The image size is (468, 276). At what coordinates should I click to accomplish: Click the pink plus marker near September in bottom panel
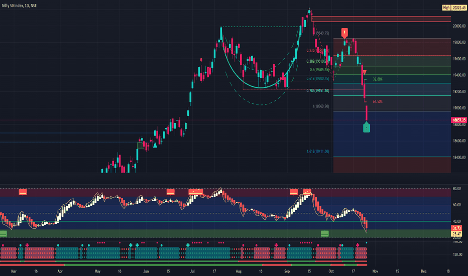tap(276, 245)
